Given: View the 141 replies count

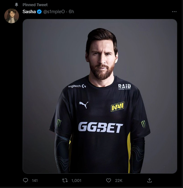Looking at the screenshot, I should (x=35, y=180).
